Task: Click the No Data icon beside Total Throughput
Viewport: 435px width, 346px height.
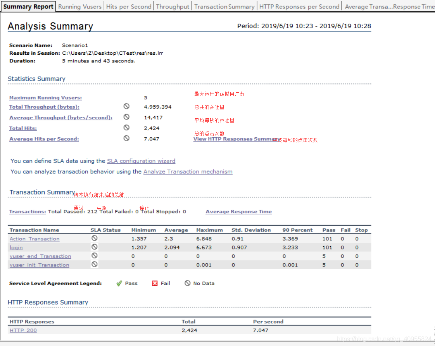Action: click(126, 106)
